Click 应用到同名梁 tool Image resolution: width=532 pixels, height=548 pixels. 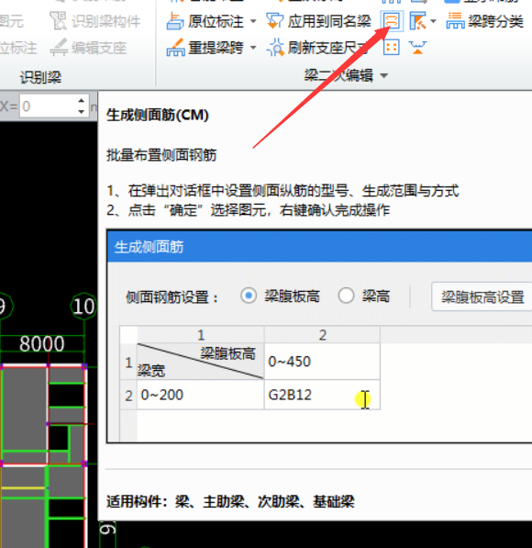click(x=318, y=22)
